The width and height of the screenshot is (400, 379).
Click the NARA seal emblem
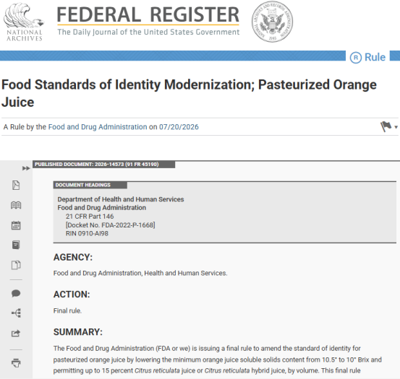click(272, 22)
